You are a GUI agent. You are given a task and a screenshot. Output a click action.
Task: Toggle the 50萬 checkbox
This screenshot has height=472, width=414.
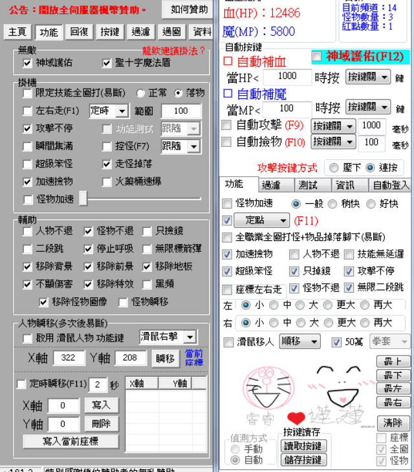336,343
